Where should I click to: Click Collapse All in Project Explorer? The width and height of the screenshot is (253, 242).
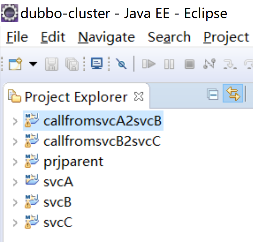point(213,95)
